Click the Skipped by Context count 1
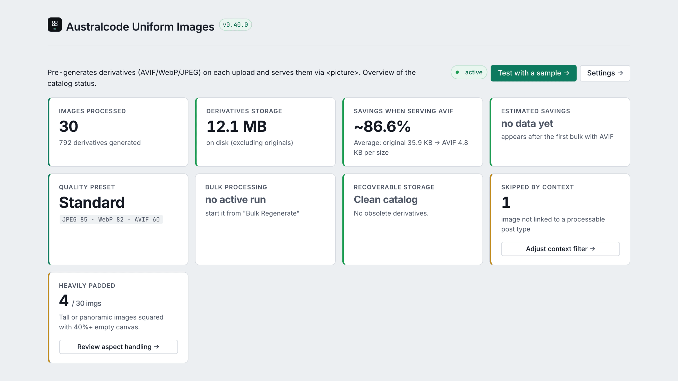The width and height of the screenshot is (678, 381). (506, 202)
